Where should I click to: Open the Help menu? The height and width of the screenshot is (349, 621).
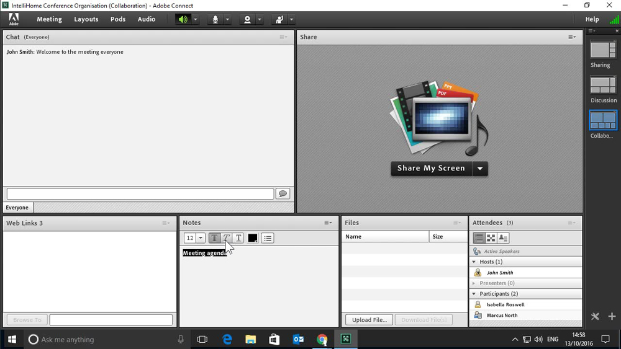pos(592,19)
